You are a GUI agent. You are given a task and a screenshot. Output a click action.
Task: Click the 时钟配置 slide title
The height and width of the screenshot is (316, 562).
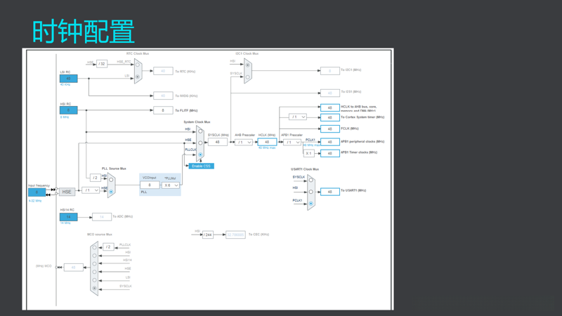[84, 32]
